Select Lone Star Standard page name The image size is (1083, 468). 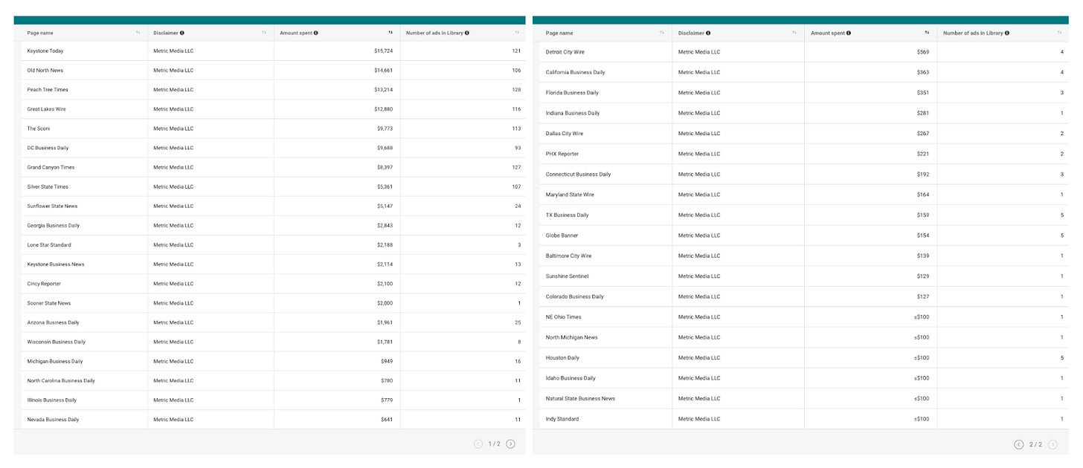pos(49,244)
